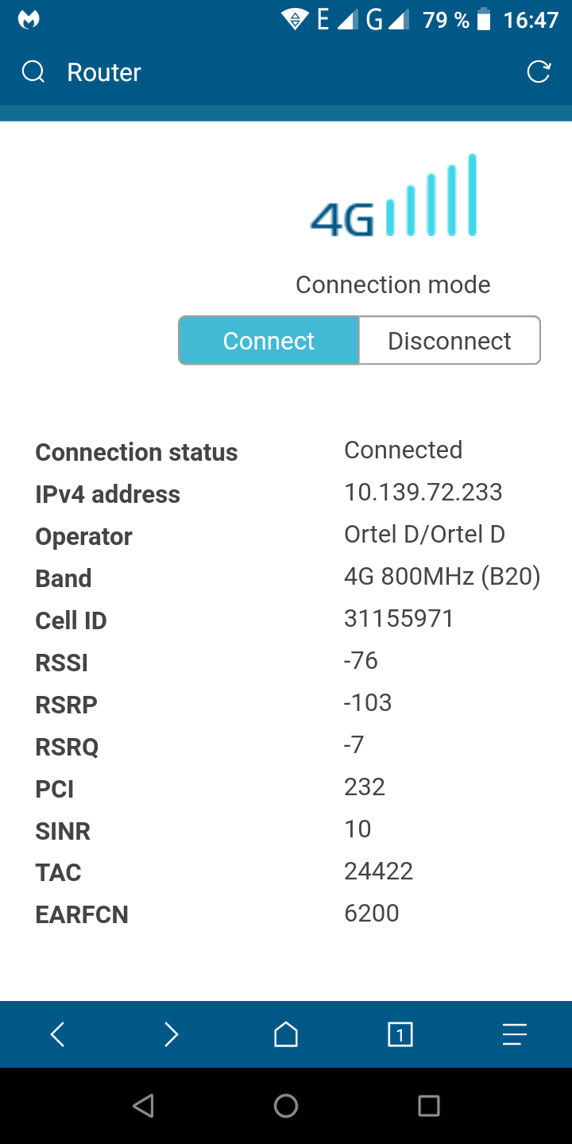The image size is (572, 1144).
Task: Select the Connect mode option
Action: coord(269,341)
